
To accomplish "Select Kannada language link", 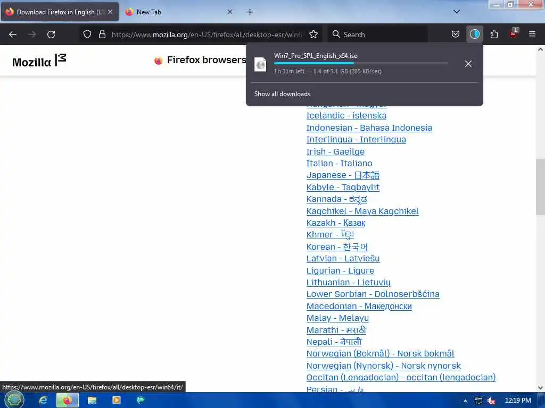I will (x=336, y=199).
